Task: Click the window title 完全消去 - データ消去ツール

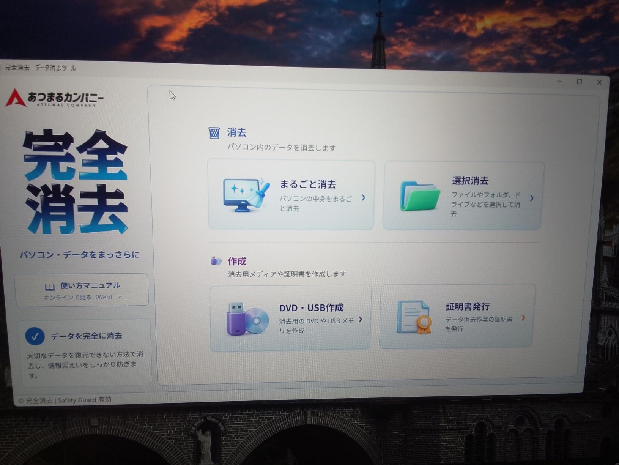Action: 40,68
